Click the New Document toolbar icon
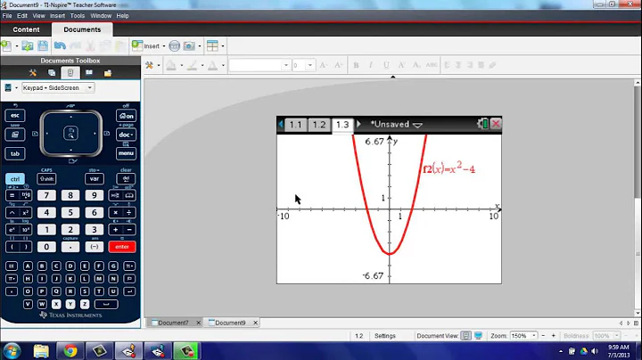Screen dimensions: 642x360 [6, 45]
